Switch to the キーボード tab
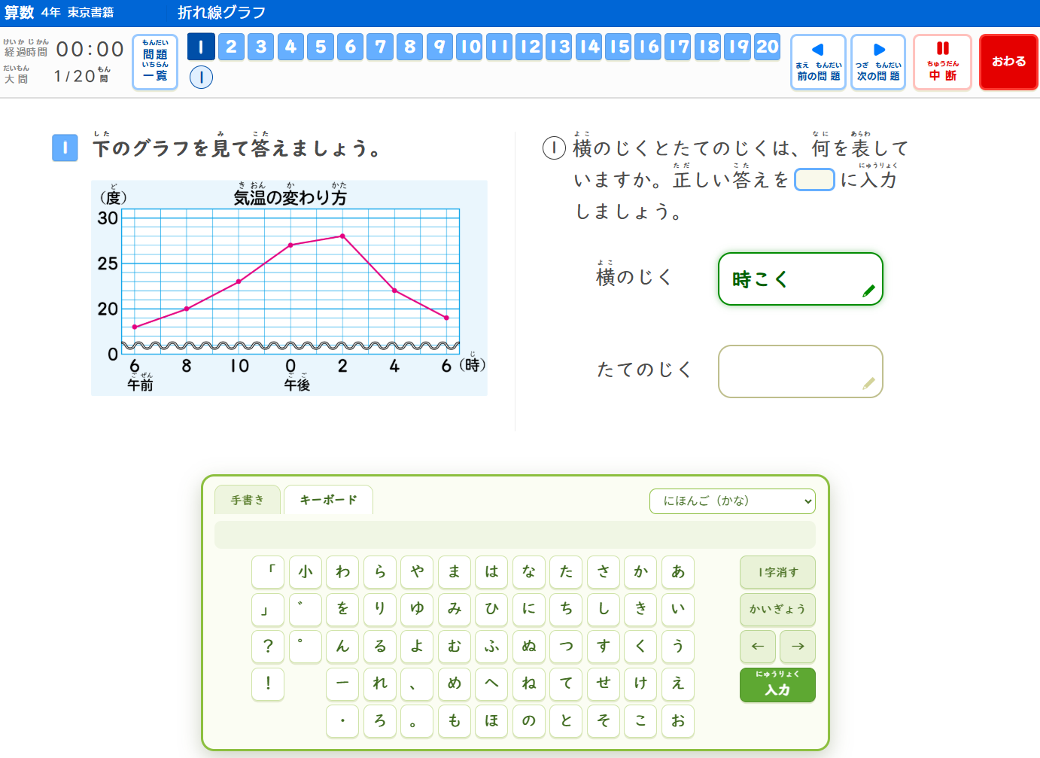Image resolution: width=1040 pixels, height=758 pixels. point(328,500)
